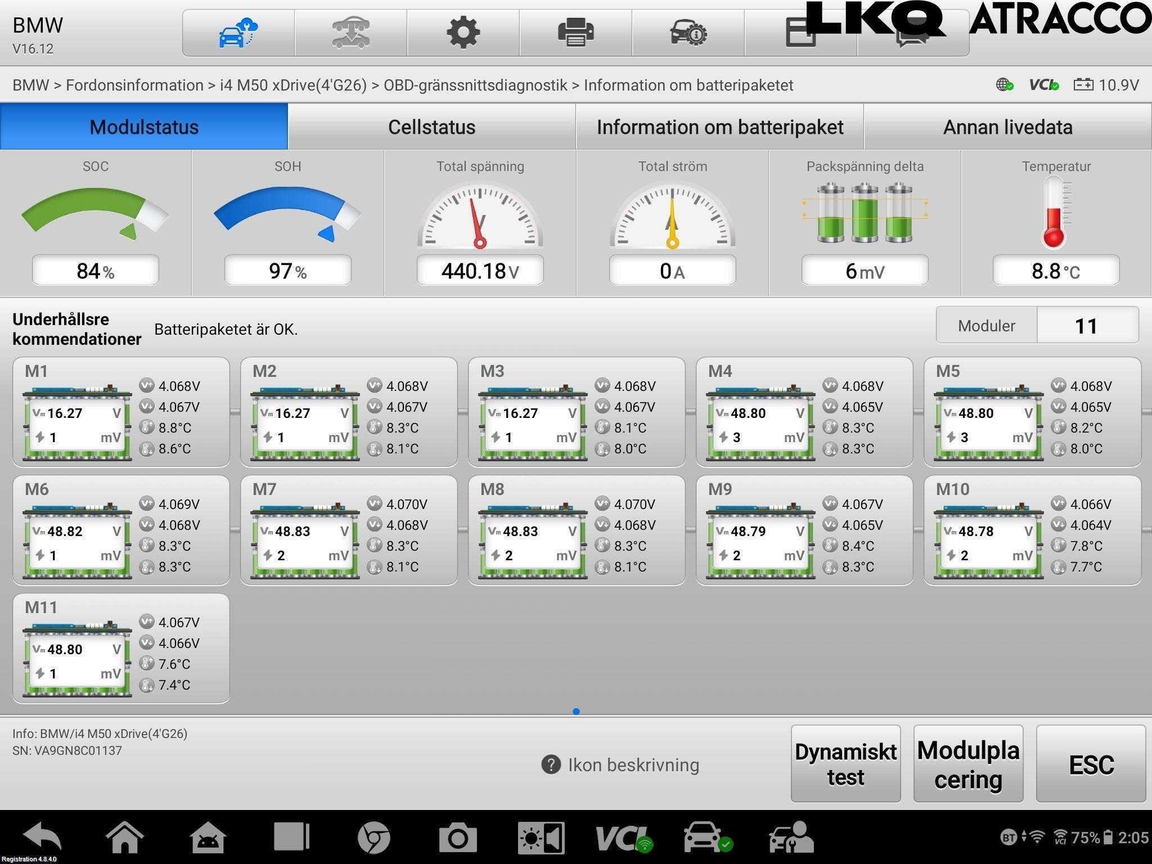Select module M1 card

[x=121, y=412]
